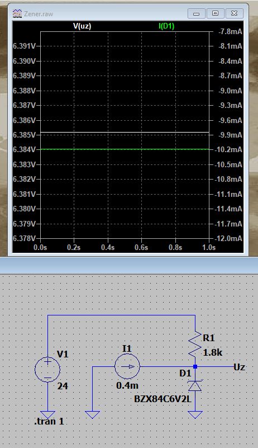Minimize the Zener.raw plot window
Image resolution: width=258 pixels, height=448 pixels.
tap(197, 13)
